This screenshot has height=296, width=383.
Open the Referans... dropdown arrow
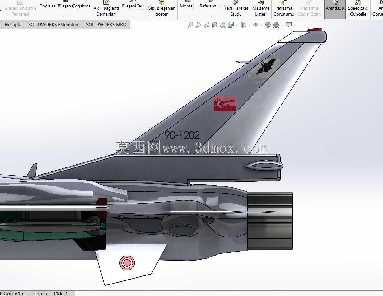click(x=210, y=16)
